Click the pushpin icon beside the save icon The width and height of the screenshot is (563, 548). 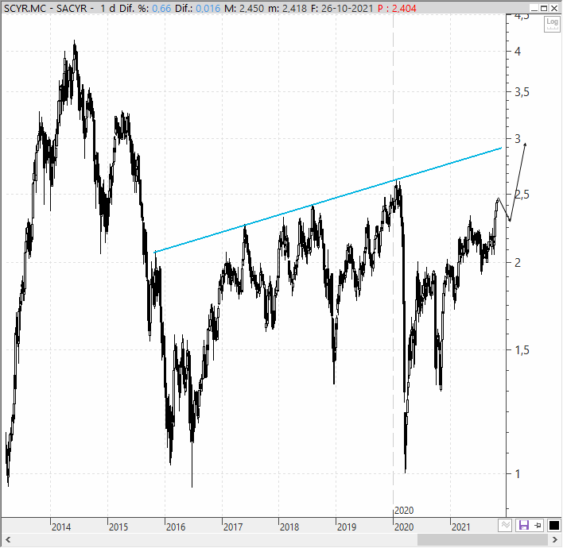538,526
